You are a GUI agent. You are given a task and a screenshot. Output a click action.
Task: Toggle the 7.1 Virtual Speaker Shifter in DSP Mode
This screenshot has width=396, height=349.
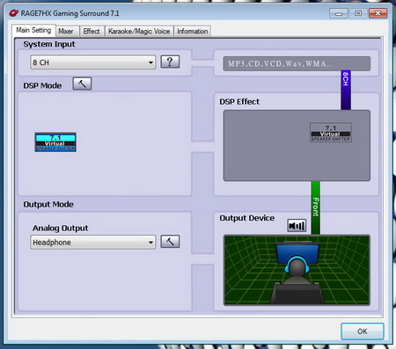[x=55, y=142]
